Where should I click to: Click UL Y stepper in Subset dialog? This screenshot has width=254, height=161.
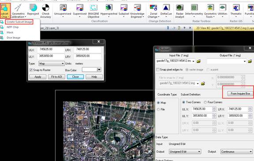point(214,116)
